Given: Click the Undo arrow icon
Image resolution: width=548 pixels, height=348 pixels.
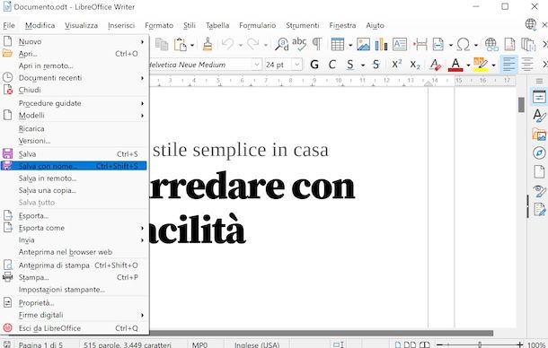Looking at the screenshot, I should pyautogui.click(x=227, y=44).
